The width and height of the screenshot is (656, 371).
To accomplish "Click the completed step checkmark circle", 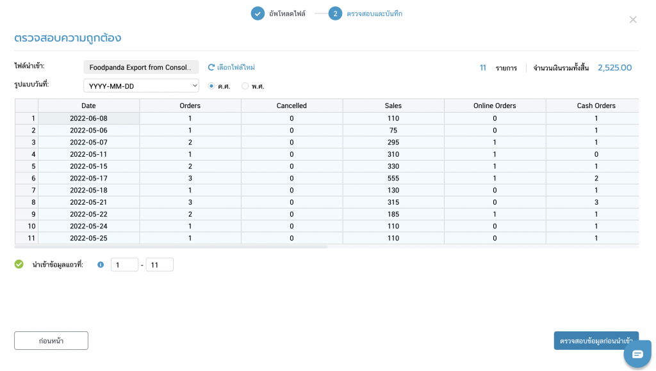I will click(258, 13).
